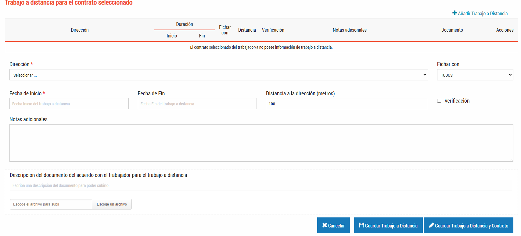The width and height of the screenshot is (521, 236).
Task: Click the floppy disk icon on Guardar Trabajo a Distancia
Action: pos(361,225)
